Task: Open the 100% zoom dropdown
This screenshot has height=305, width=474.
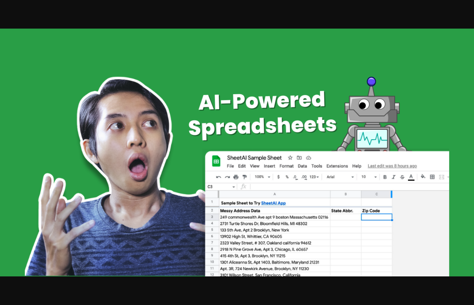Action: coord(262,177)
